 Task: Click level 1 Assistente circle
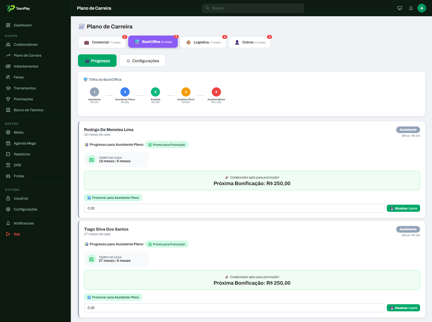pyautogui.click(x=94, y=92)
